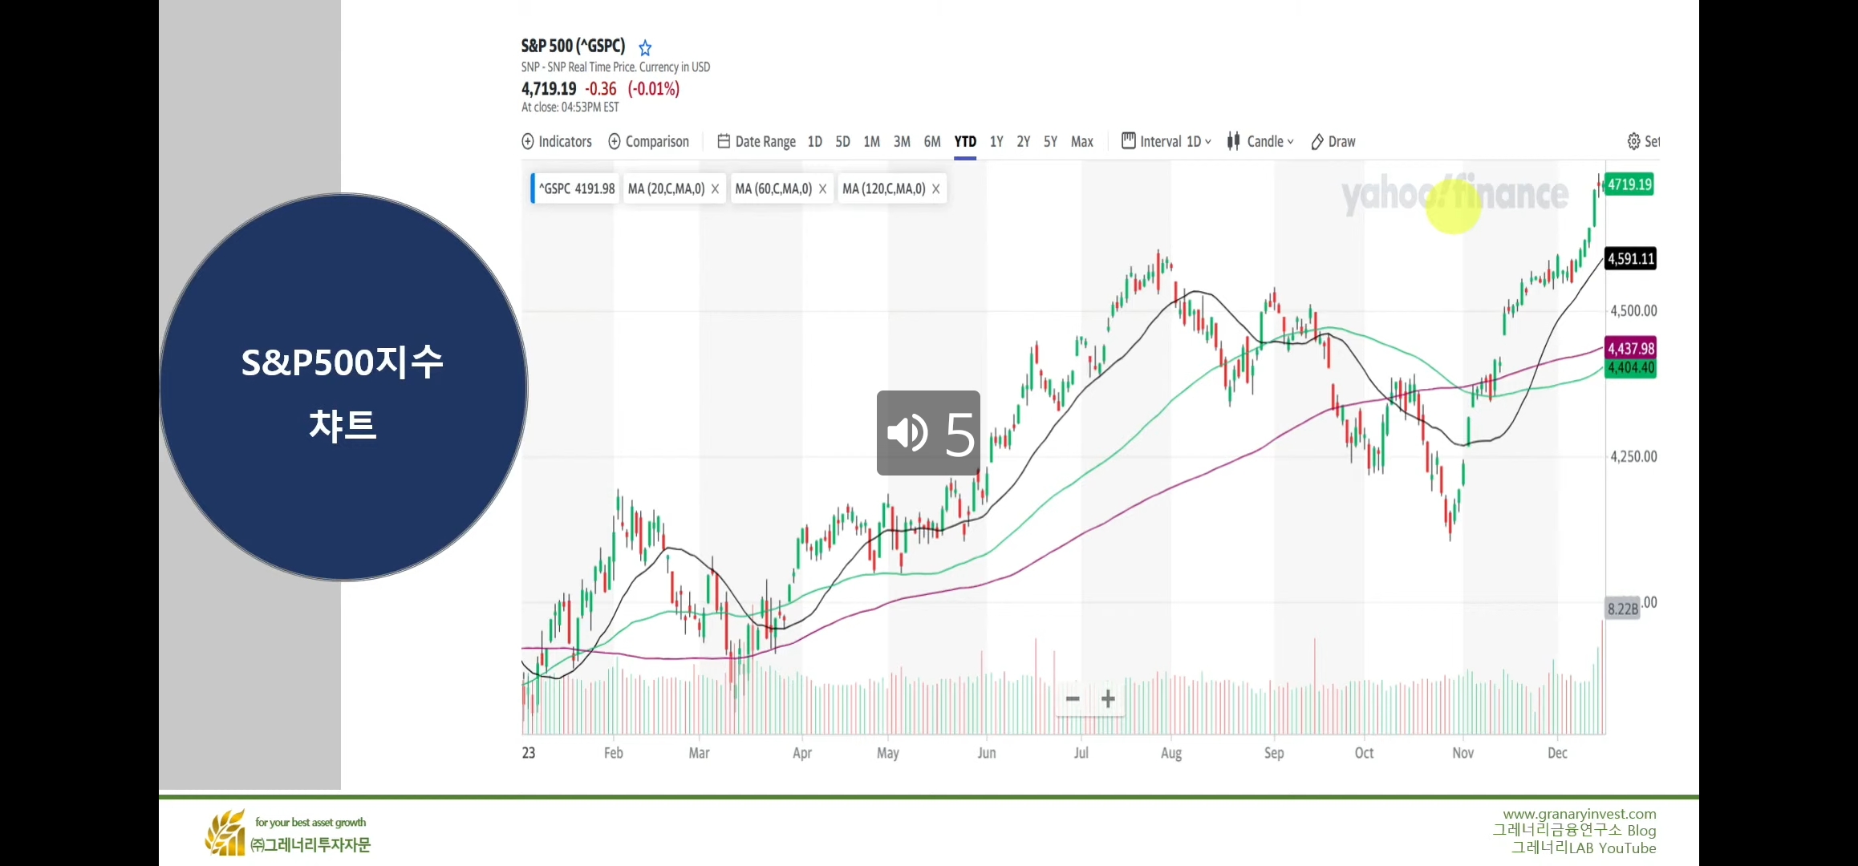The image size is (1858, 866).
Task: Click the MA (60,C,MA,0) legend label
Action: (773, 188)
